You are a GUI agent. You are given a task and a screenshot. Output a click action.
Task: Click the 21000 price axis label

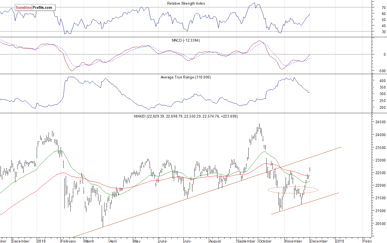(x=380, y=211)
